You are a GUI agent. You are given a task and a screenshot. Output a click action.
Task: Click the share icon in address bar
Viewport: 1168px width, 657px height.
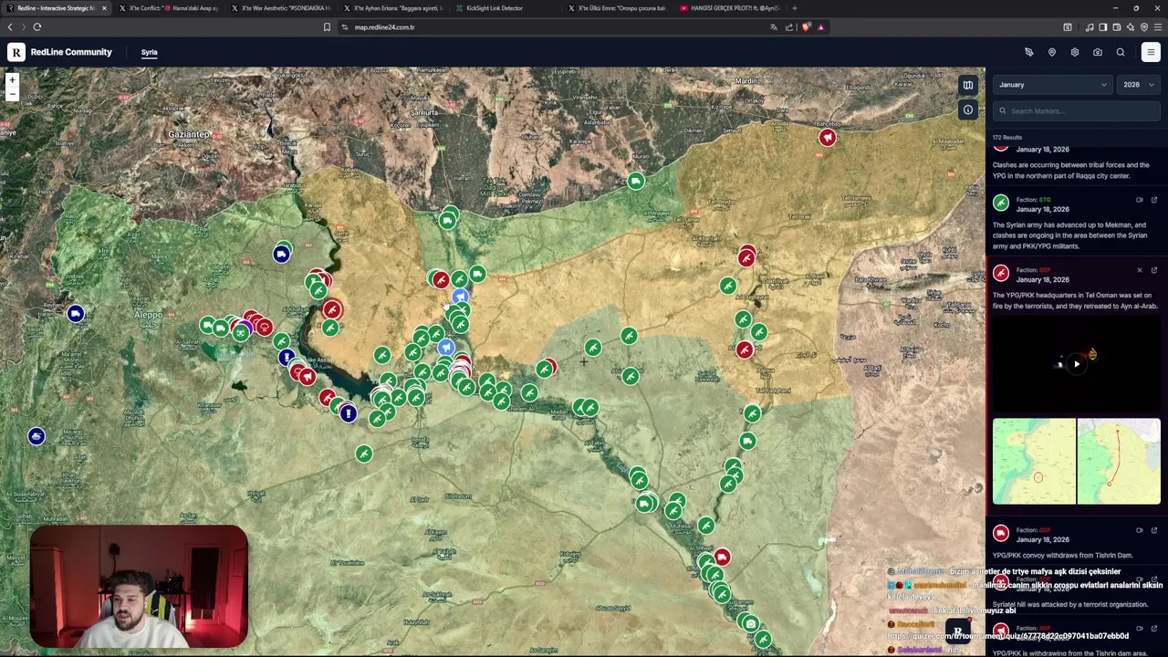(x=789, y=27)
